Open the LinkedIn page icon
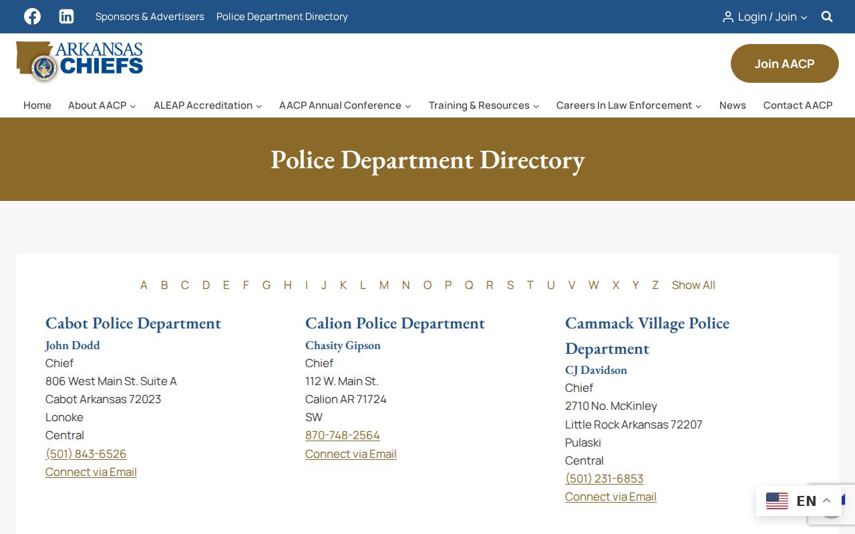 coord(66,17)
